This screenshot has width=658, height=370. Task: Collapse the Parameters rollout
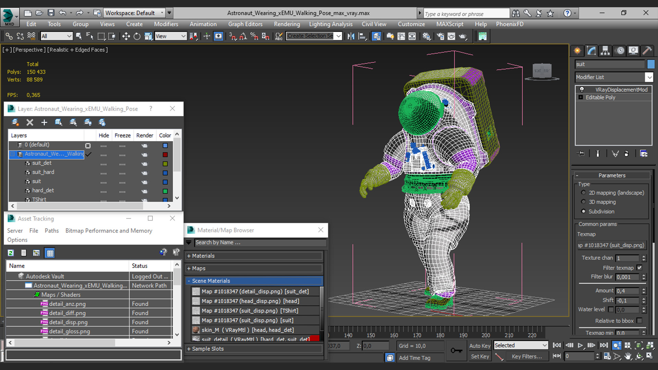[x=612, y=175]
